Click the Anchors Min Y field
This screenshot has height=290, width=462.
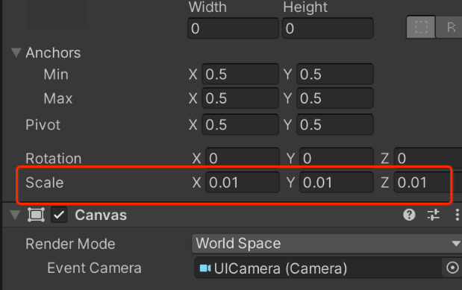(x=334, y=74)
